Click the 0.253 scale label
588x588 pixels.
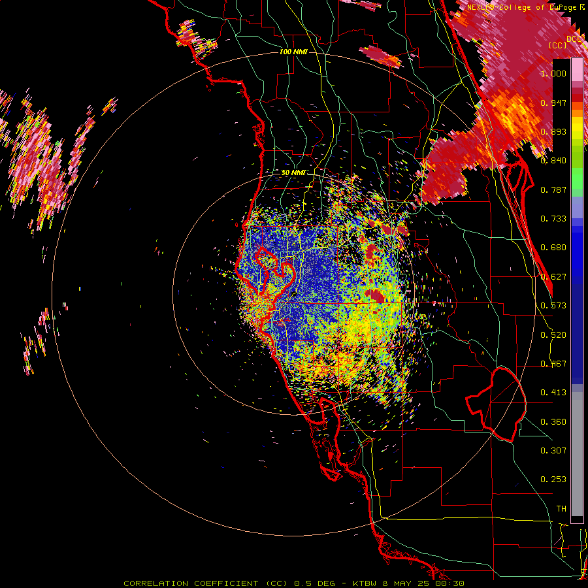tap(553, 480)
